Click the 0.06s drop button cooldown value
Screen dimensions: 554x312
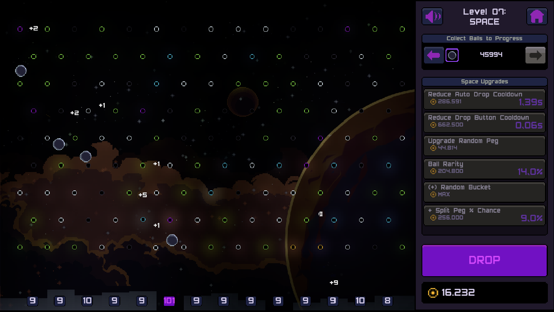click(529, 126)
